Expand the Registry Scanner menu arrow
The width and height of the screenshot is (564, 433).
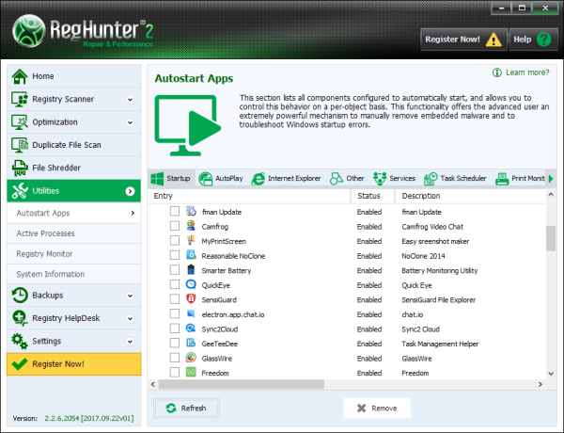(x=130, y=99)
